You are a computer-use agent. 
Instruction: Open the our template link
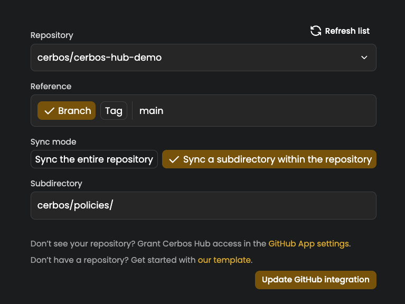(224, 260)
